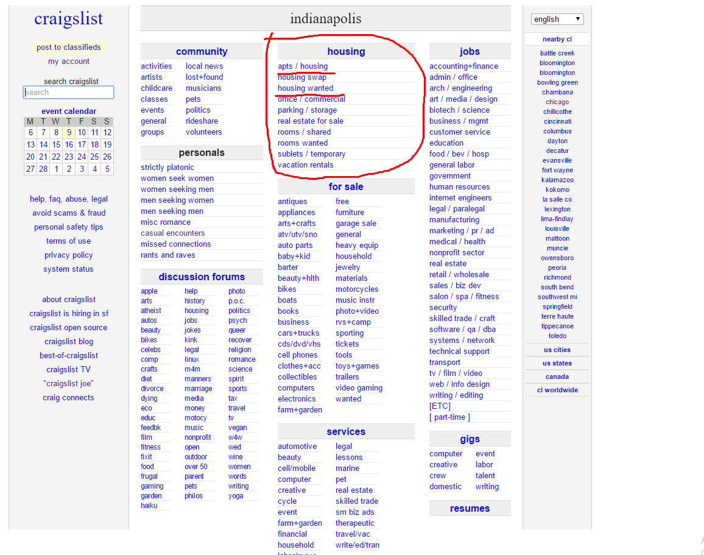Image resolution: width=704 pixels, height=555 pixels.
Task: Click the craigslist logo
Action: (69, 18)
